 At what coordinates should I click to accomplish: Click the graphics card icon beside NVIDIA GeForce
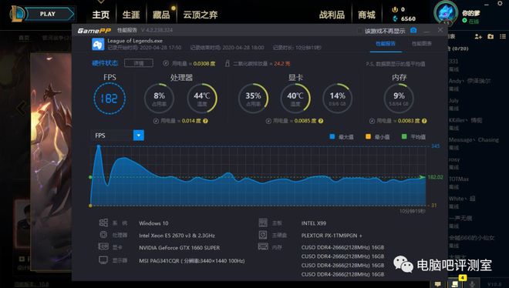103,247
